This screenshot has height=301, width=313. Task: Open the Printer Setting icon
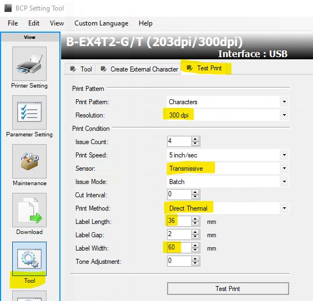(x=29, y=64)
